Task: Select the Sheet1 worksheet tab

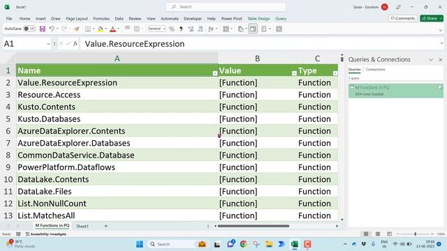Action: pos(82,226)
